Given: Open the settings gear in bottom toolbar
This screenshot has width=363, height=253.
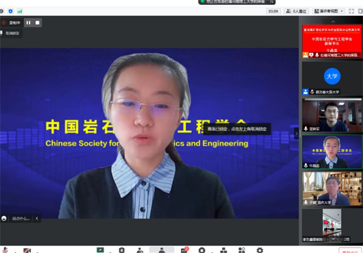Looking at the screenshot, I should pos(260,250).
